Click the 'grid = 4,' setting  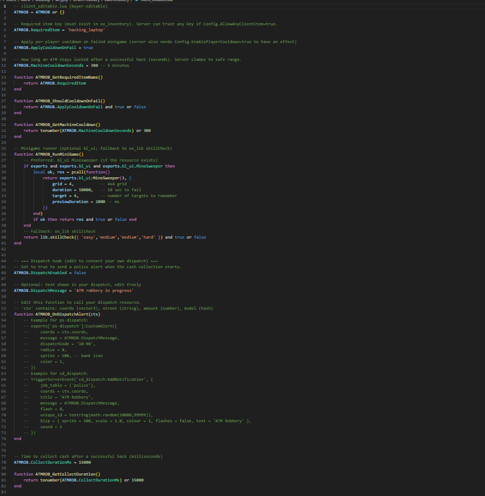(x=63, y=184)
